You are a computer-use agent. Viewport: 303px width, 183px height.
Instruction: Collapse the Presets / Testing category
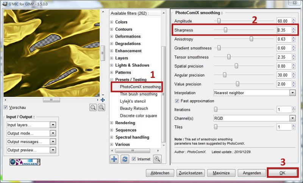click(112, 80)
